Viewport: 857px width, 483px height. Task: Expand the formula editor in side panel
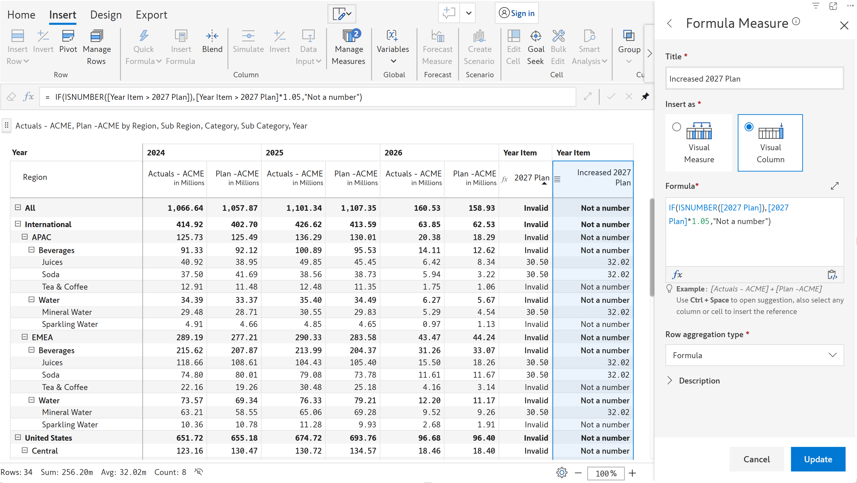pos(834,186)
